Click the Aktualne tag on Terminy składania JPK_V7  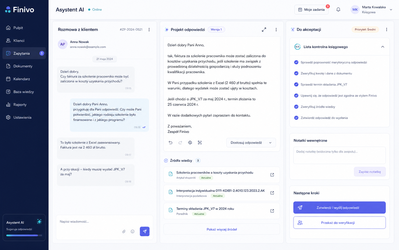coord(199,214)
